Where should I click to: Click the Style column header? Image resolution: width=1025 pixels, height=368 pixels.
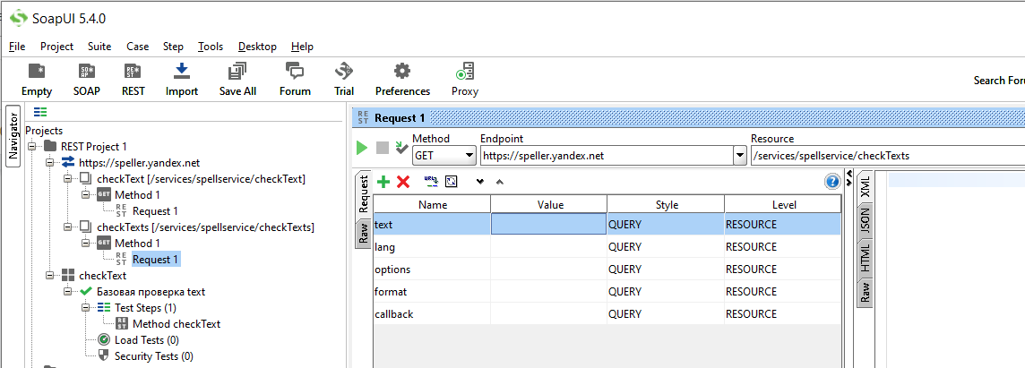666,204
